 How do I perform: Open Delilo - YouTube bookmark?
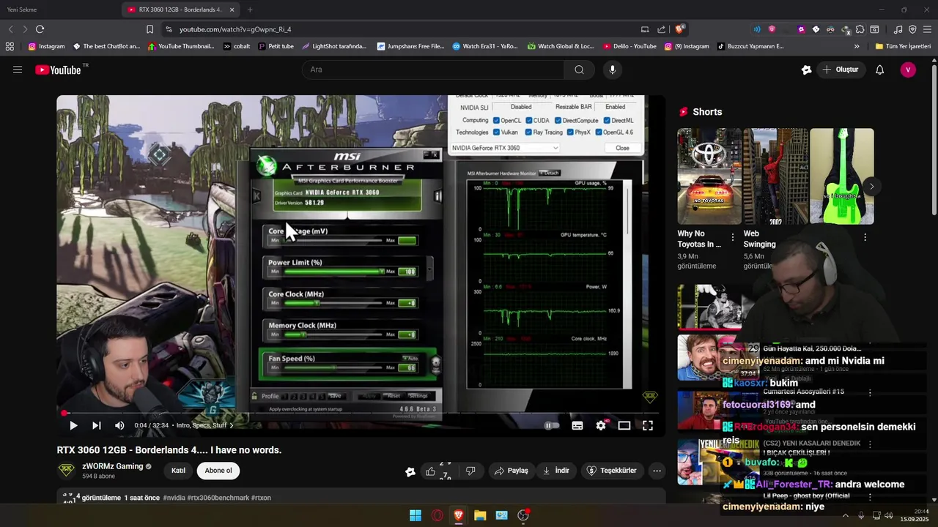pyautogui.click(x=629, y=46)
